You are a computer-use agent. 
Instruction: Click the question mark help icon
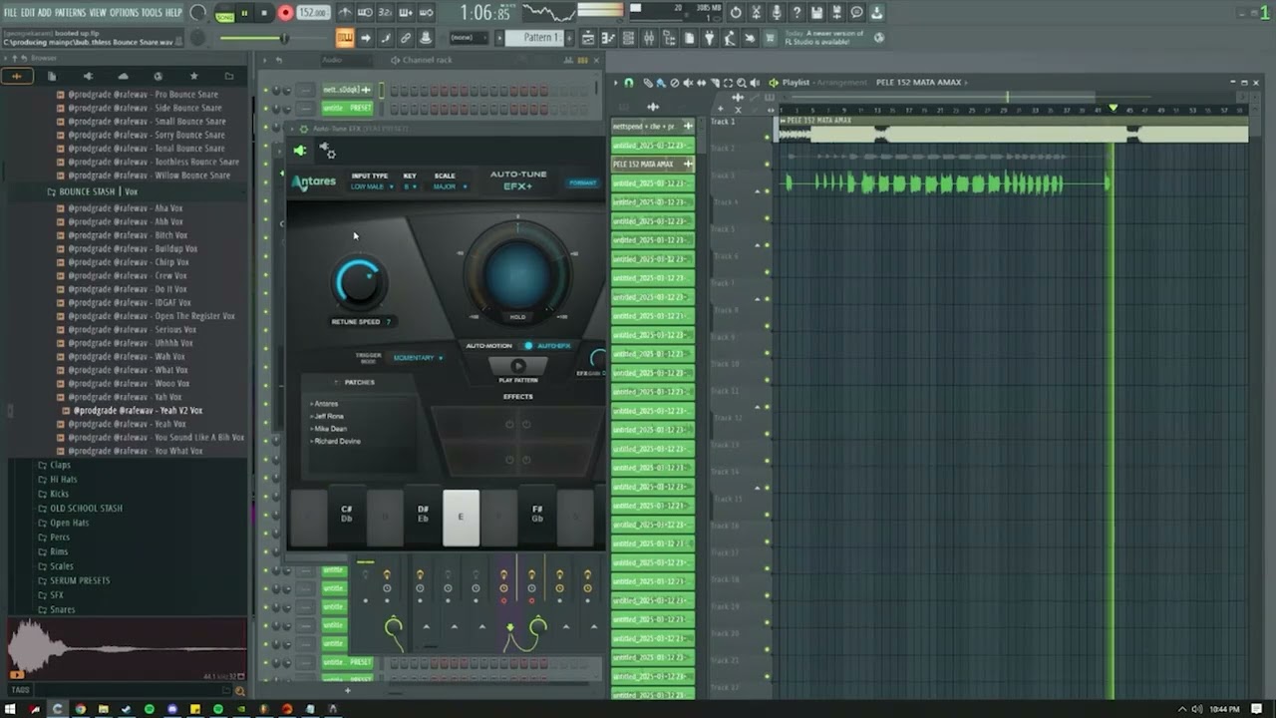(x=796, y=13)
